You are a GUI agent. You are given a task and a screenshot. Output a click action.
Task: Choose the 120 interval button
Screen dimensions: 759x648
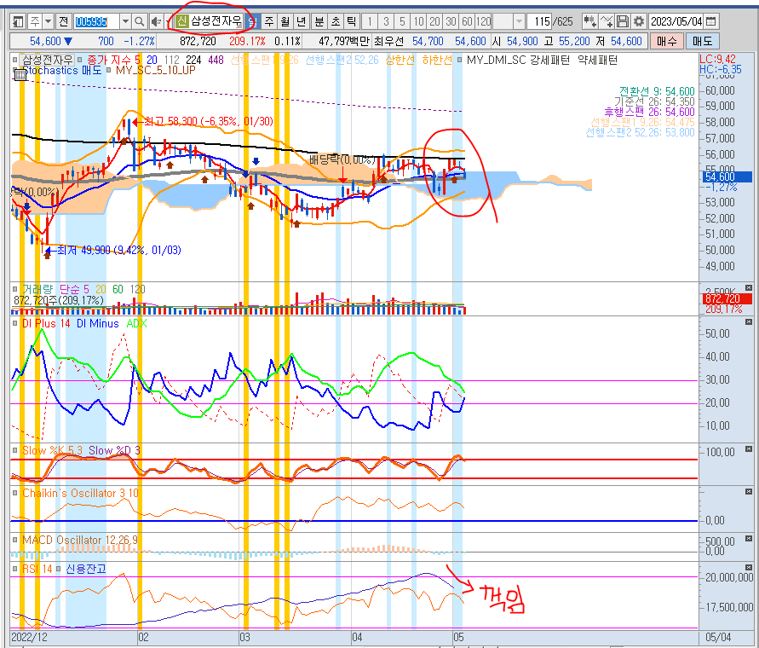click(483, 21)
